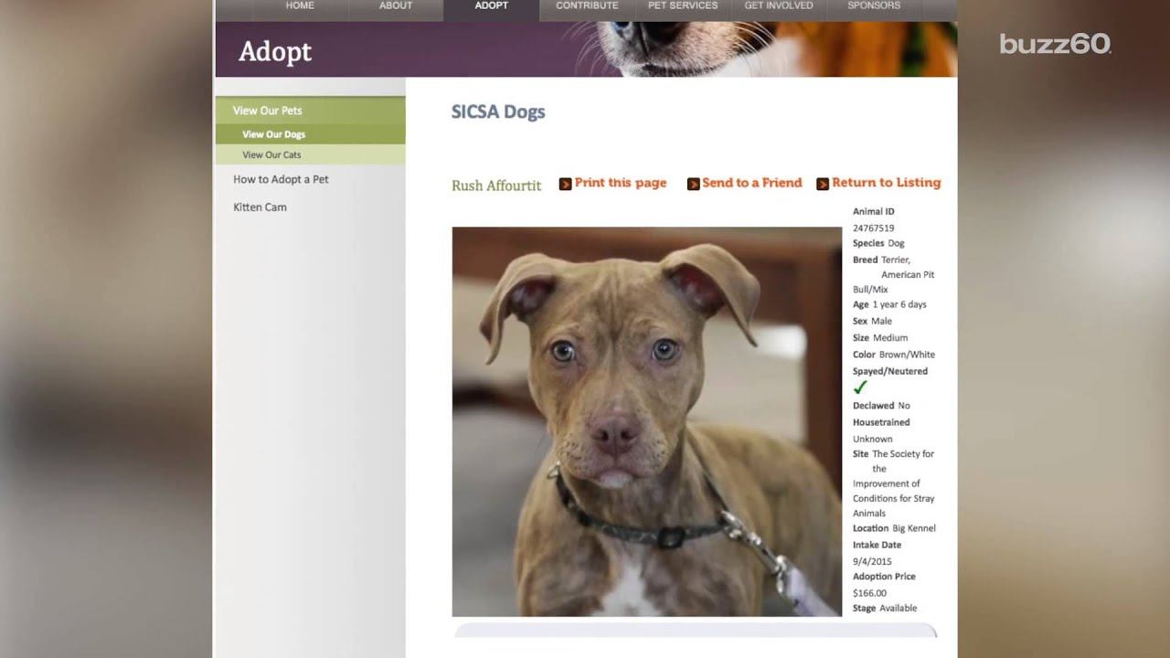Viewport: 1170px width, 658px height.
Task: Click the green Spayed/Neutered checkmark
Action: pyautogui.click(x=860, y=387)
